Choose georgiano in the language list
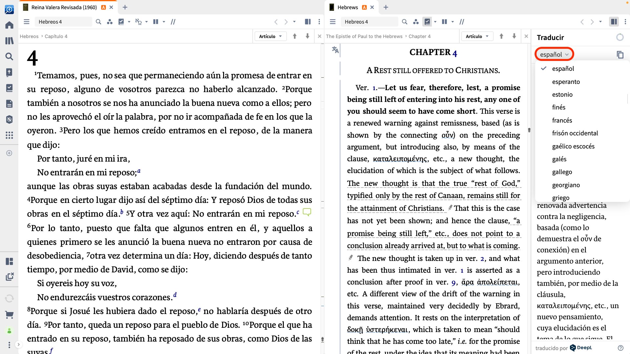Screen dimensions: 630x354 566,185
